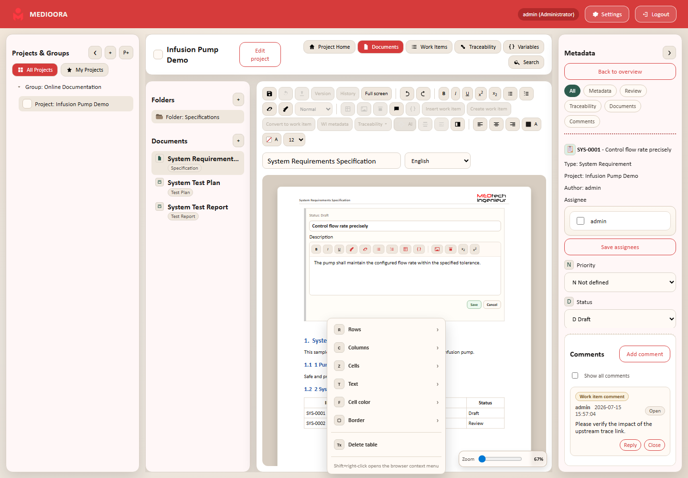
Task: Click the save icon in the document toolbar
Action: pyautogui.click(x=269, y=94)
